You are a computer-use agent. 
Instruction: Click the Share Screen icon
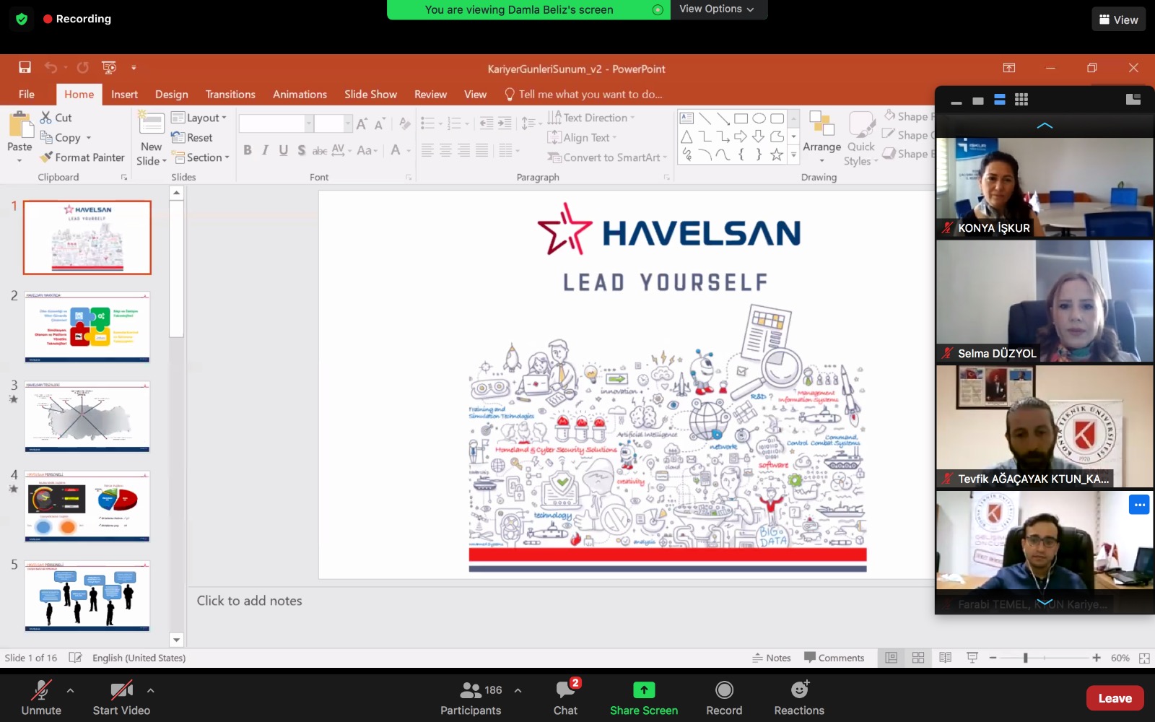(x=643, y=690)
